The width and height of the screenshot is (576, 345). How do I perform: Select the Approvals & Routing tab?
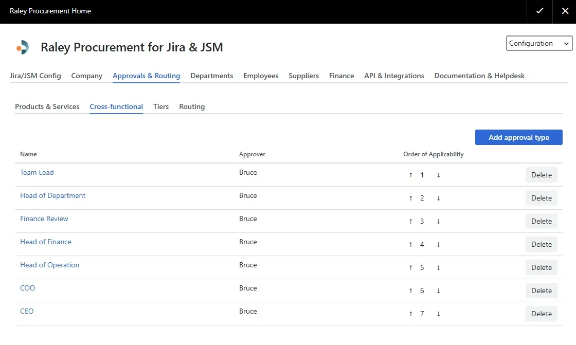pyautogui.click(x=146, y=76)
